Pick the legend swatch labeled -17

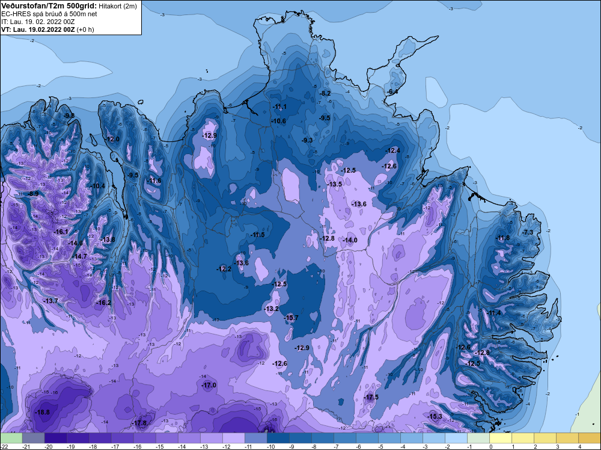[x=122, y=438]
